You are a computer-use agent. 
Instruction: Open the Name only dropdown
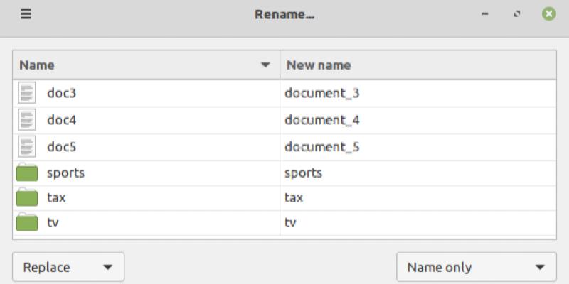pyautogui.click(x=476, y=268)
